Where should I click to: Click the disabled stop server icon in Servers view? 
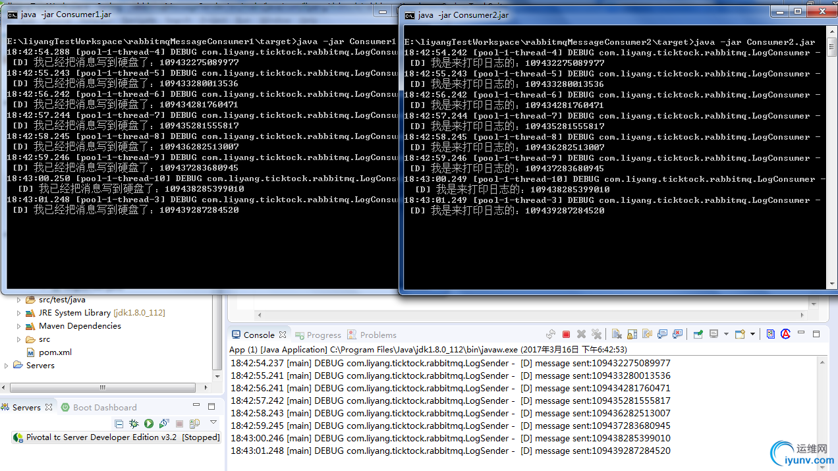pyautogui.click(x=179, y=424)
